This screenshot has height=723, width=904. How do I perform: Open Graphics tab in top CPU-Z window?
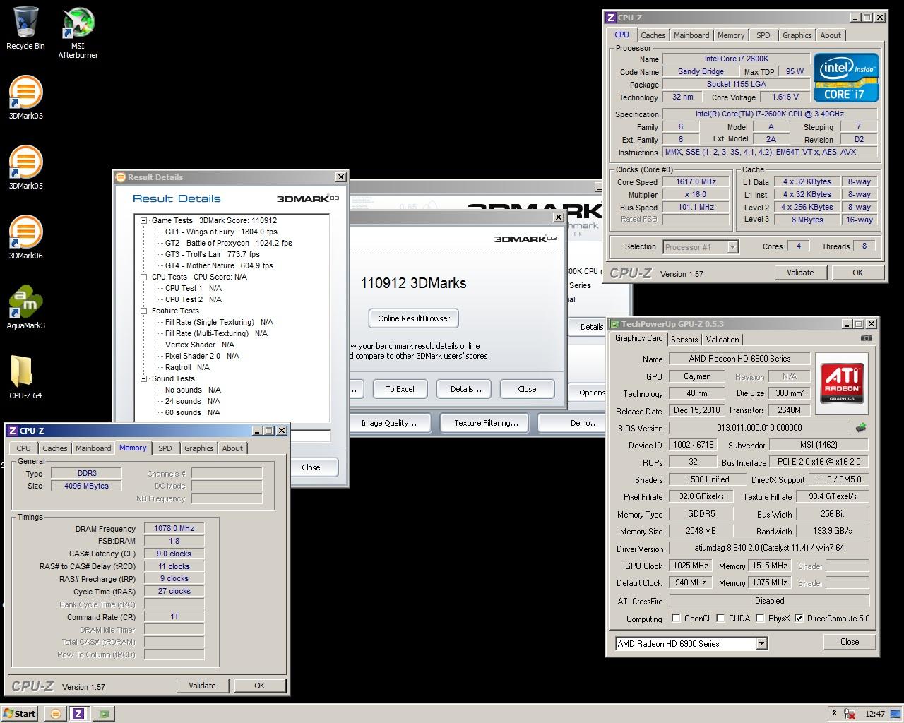[797, 35]
